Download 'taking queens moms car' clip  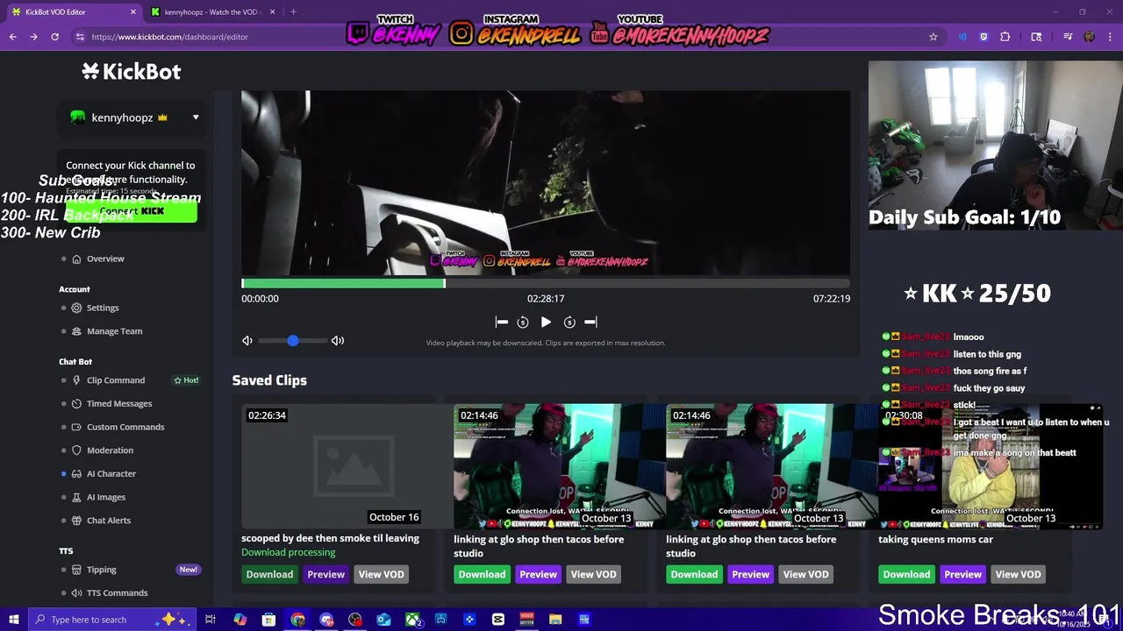pyautogui.click(x=906, y=575)
